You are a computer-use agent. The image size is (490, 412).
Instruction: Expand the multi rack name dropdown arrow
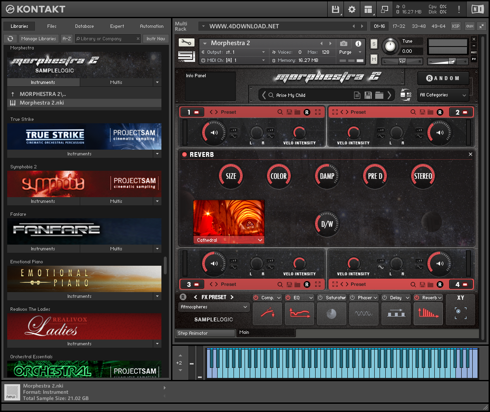(203, 26)
